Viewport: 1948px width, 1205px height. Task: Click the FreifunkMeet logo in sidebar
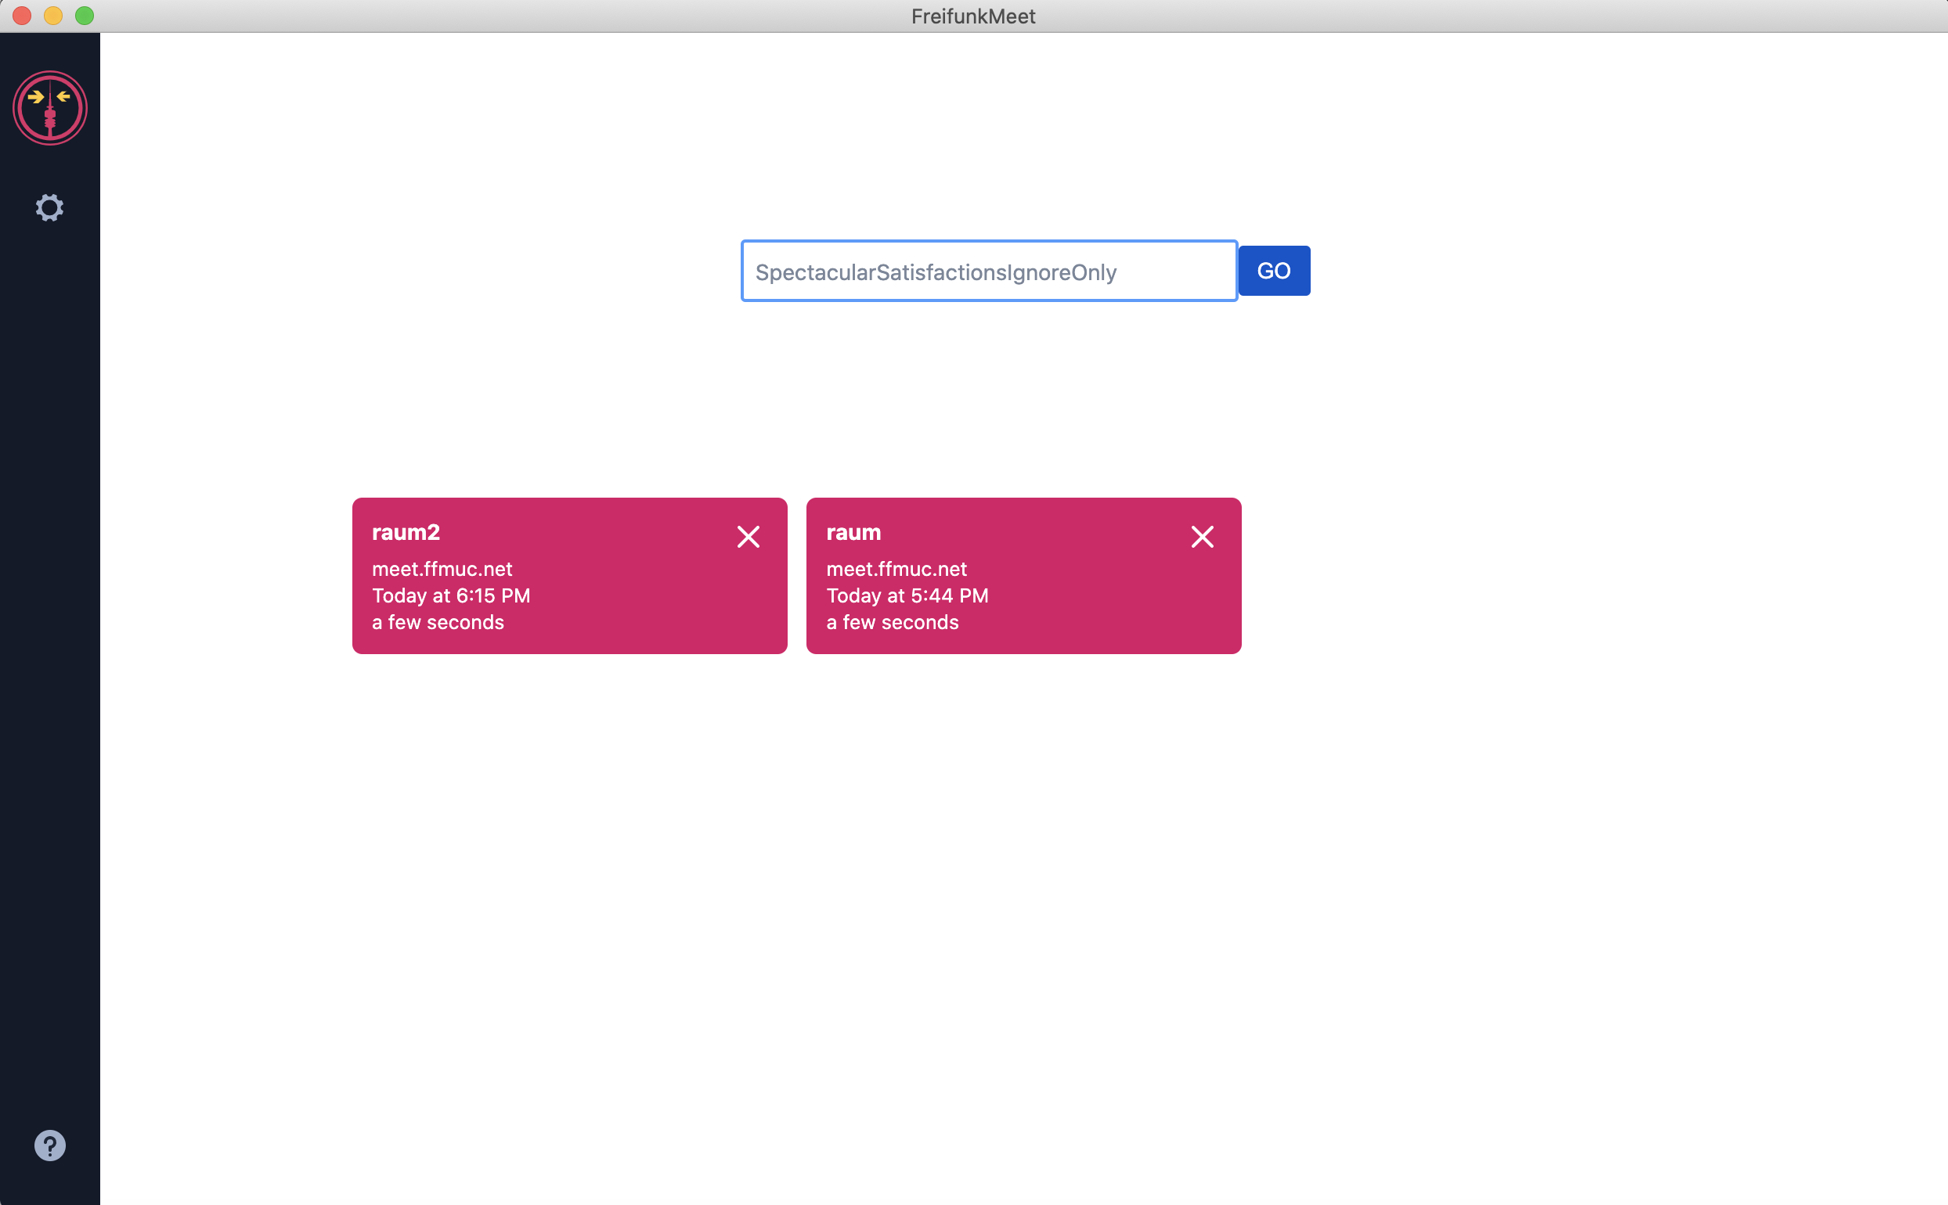point(49,109)
